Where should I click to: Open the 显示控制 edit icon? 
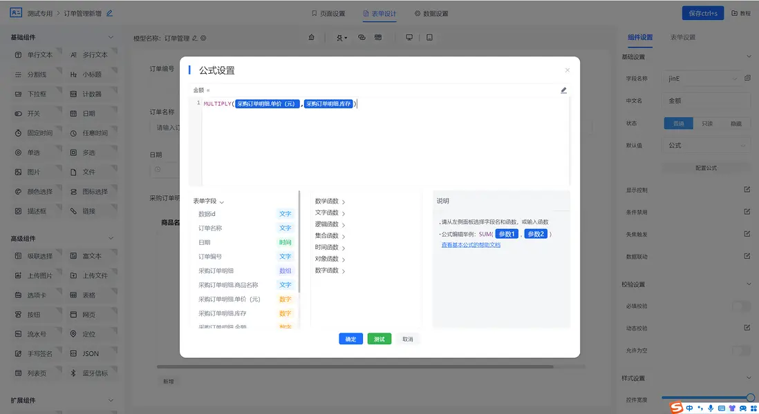[x=747, y=190]
